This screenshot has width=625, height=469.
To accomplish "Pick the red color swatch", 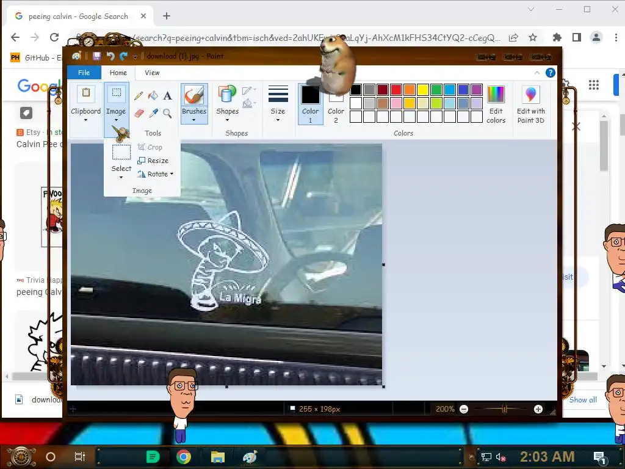I will point(396,90).
